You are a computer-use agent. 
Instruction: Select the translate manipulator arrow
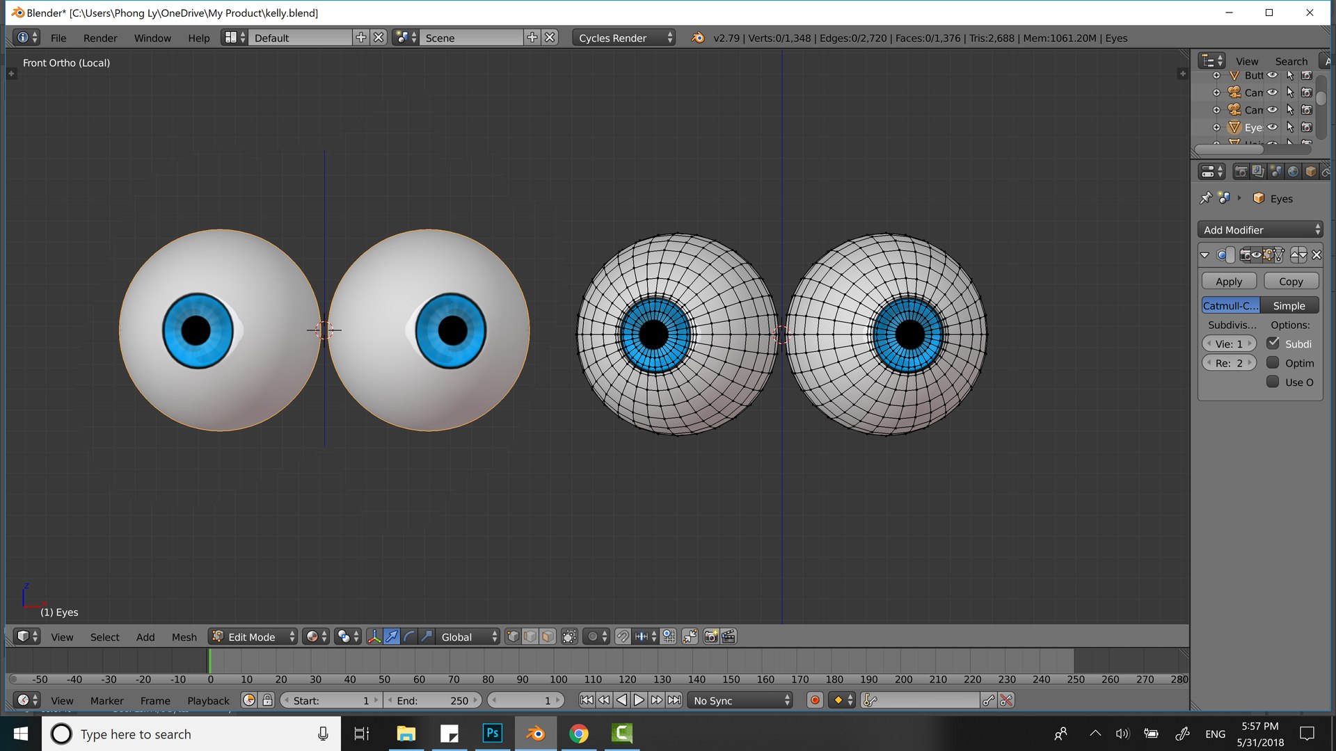pyautogui.click(x=392, y=636)
